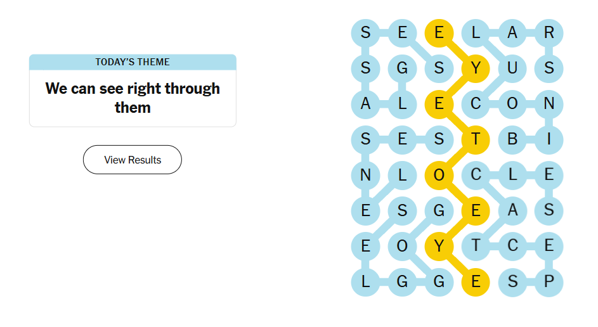Click yellow E in the bottom row

click(x=476, y=282)
